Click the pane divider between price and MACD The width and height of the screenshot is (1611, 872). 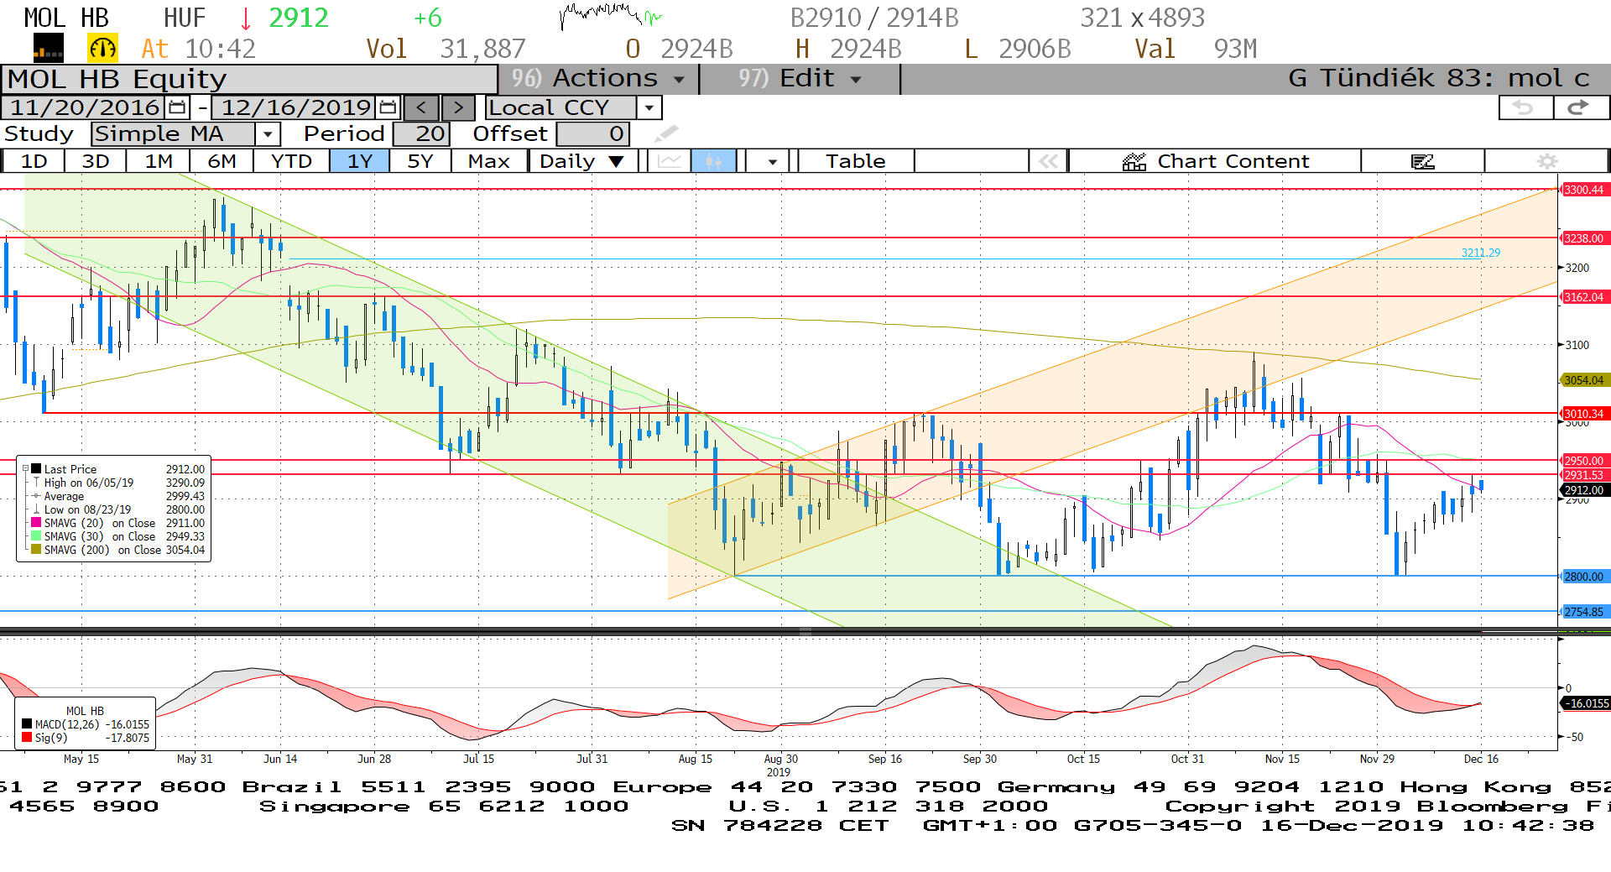(x=805, y=631)
